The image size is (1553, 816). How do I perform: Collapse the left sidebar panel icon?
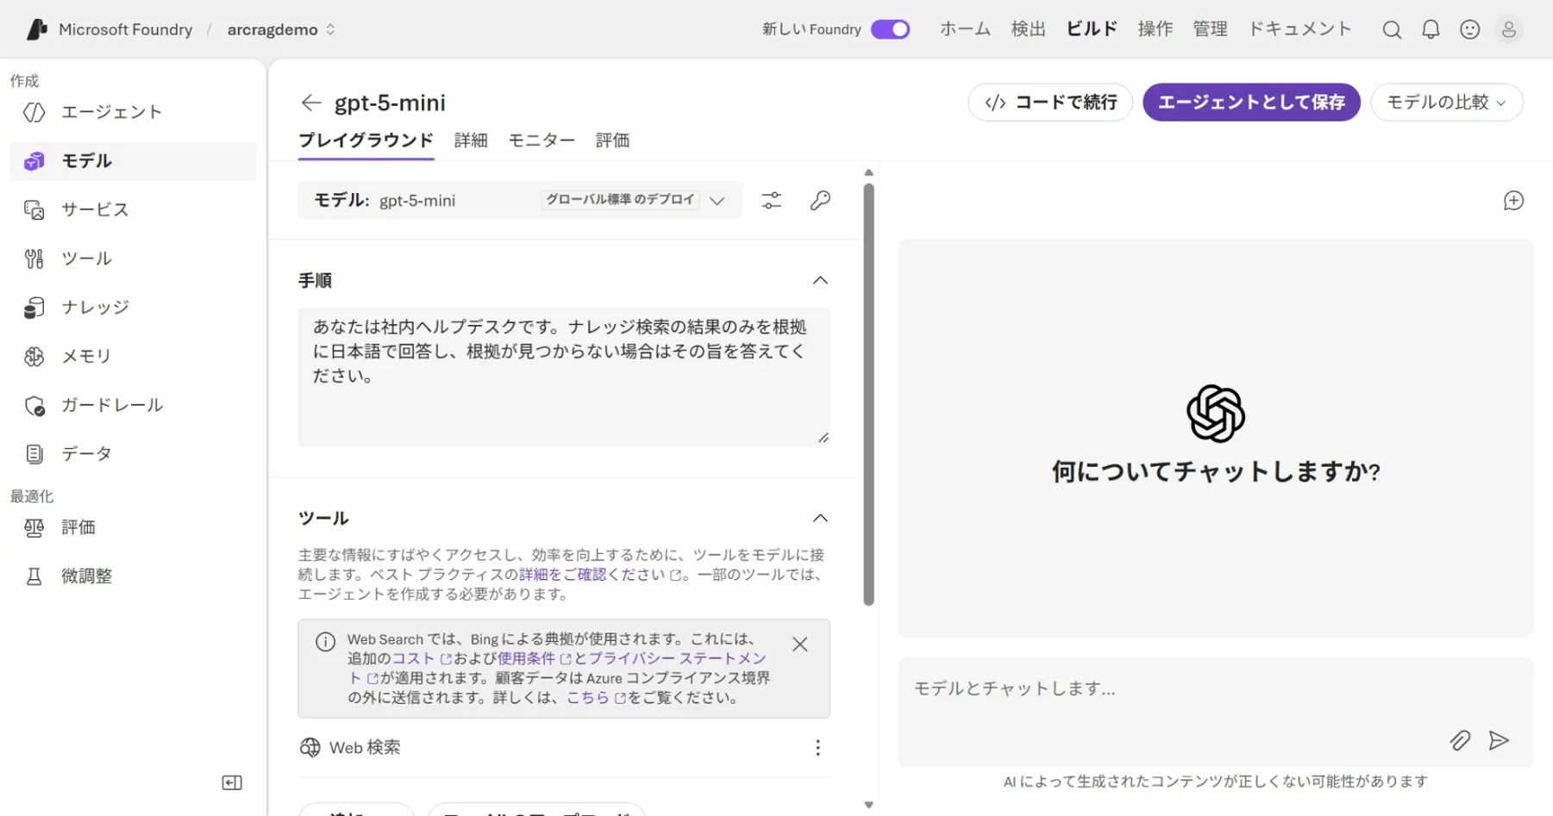(232, 782)
